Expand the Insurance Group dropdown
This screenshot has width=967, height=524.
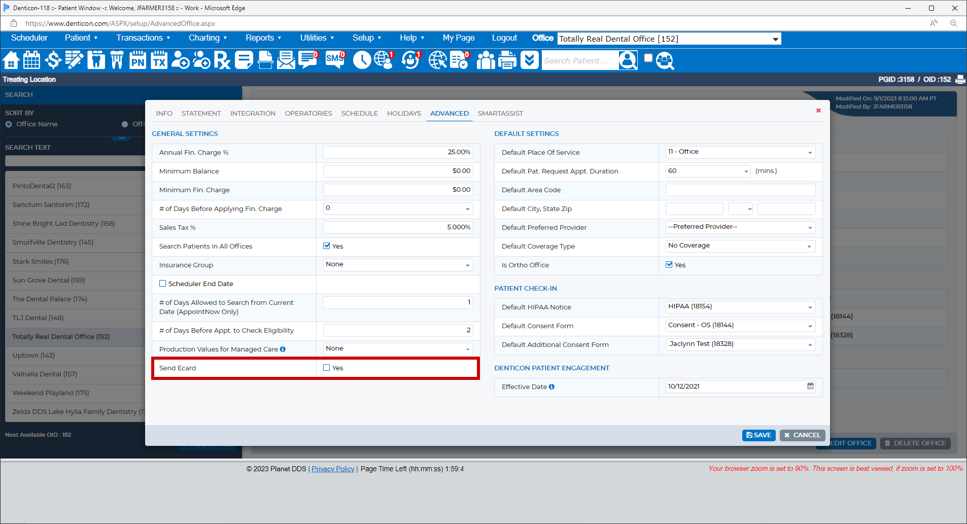tap(398, 264)
